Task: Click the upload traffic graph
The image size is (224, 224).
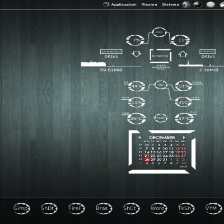Action: click(x=201, y=63)
